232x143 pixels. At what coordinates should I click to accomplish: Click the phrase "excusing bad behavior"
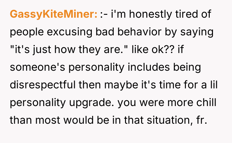point(90,32)
